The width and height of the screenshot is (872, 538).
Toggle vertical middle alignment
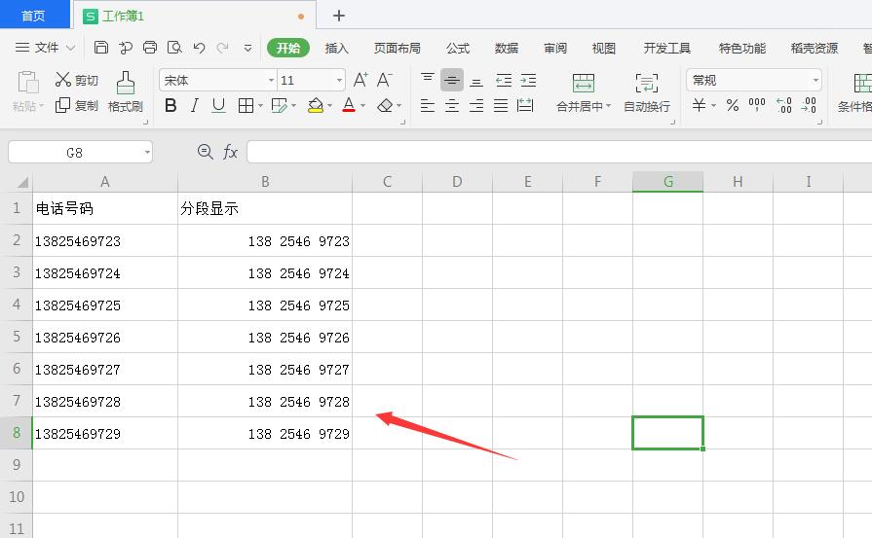452,80
